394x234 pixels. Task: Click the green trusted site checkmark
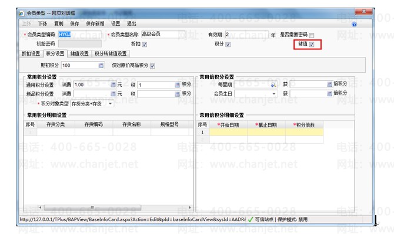coord(251,220)
